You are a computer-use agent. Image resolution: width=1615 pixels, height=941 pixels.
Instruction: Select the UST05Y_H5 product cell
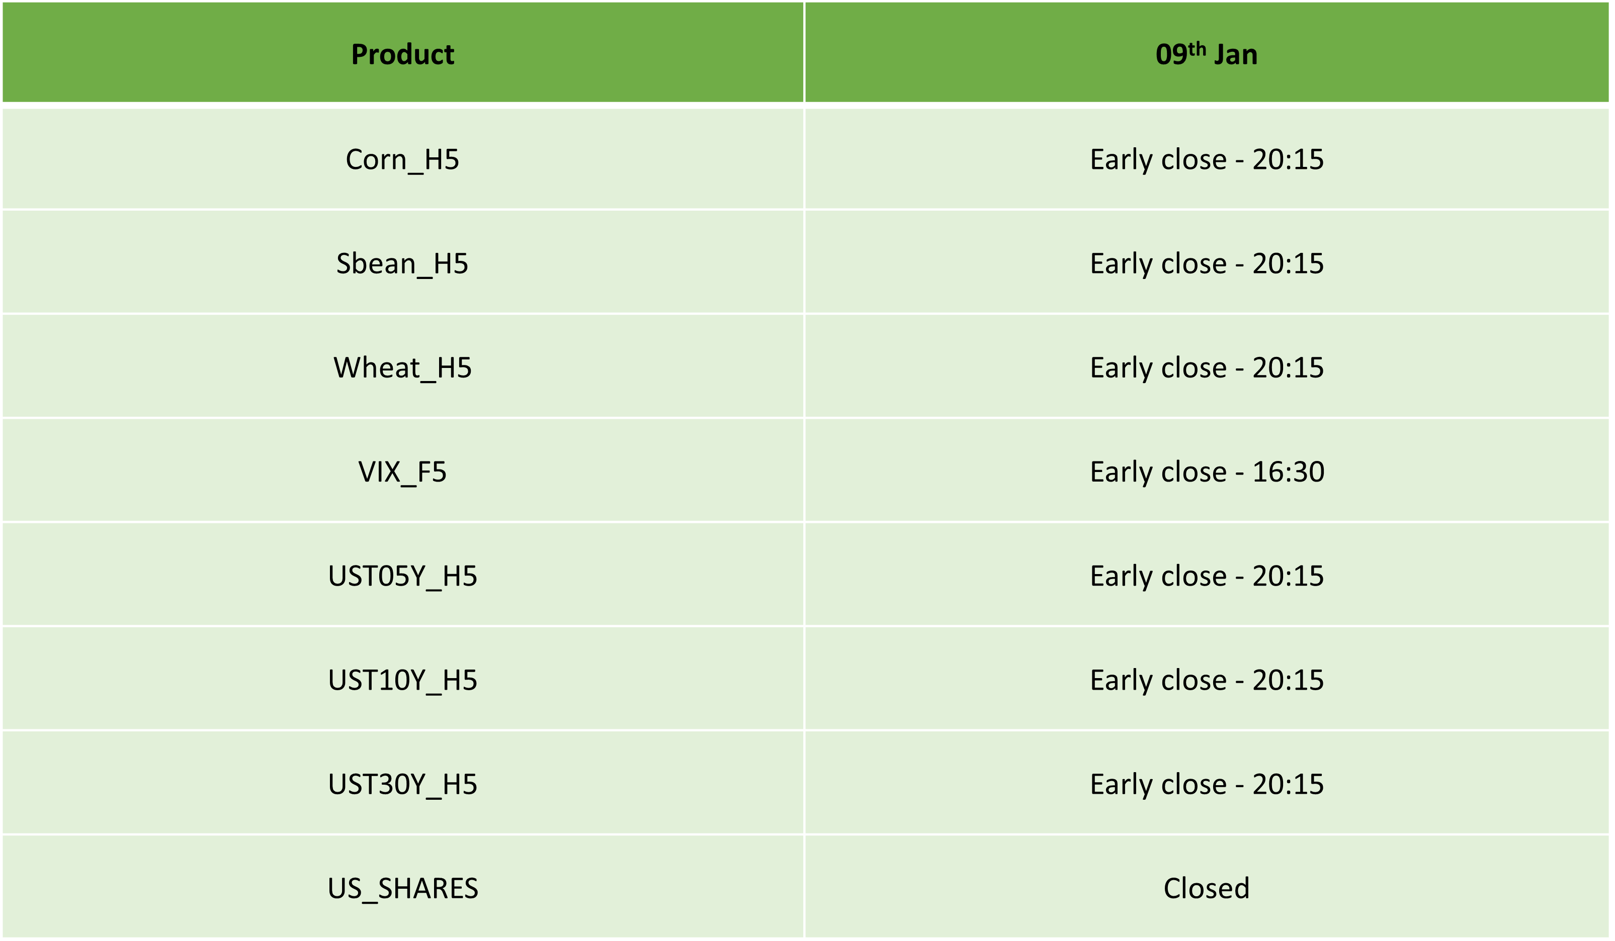[x=402, y=575]
